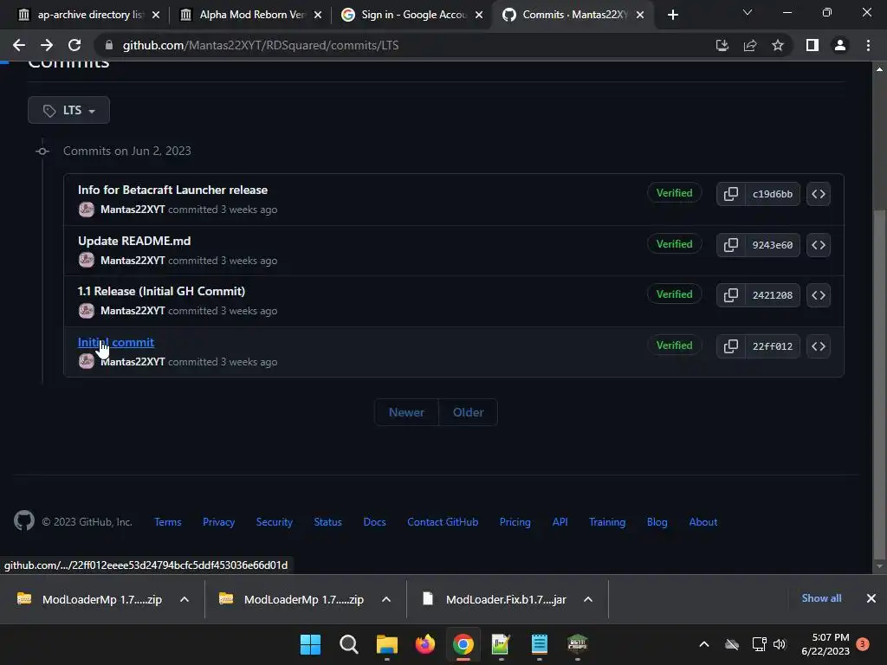This screenshot has width=887, height=665.
Task: Expand options for ModLoader.Fix jar download
Action: point(588,599)
